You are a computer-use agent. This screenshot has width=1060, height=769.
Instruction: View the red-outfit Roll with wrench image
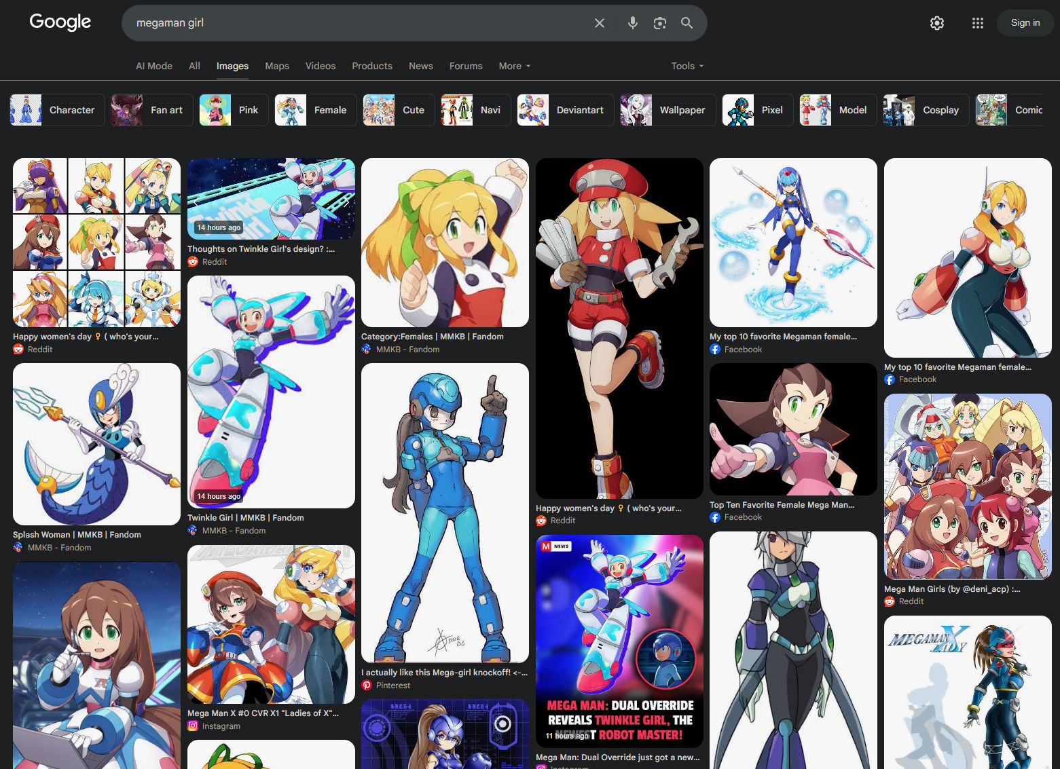click(619, 329)
